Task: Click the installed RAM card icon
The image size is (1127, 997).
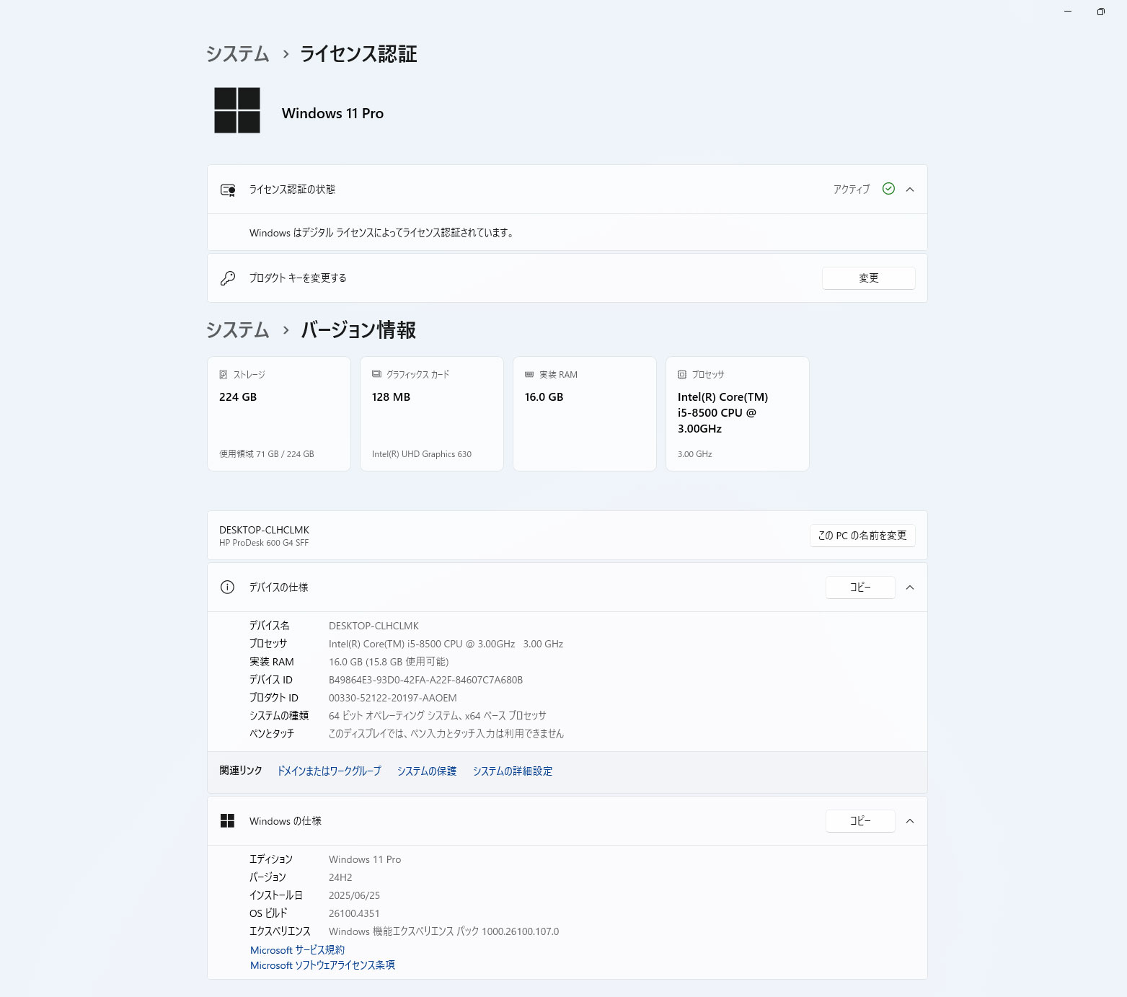Action: point(529,375)
